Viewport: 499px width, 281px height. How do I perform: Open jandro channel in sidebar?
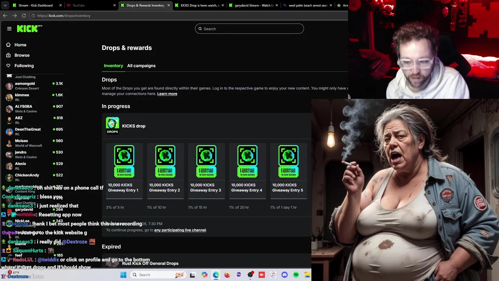point(34,154)
